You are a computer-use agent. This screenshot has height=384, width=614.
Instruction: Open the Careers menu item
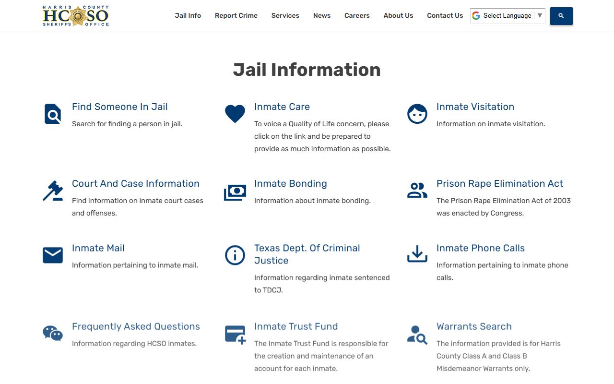click(x=357, y=15)
